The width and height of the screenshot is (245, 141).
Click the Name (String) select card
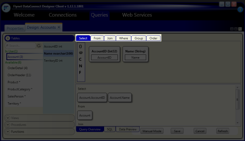pos(135,54)
